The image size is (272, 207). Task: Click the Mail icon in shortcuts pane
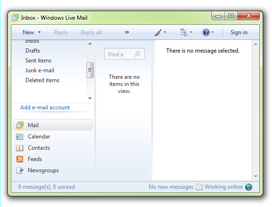tap(20, 125)
